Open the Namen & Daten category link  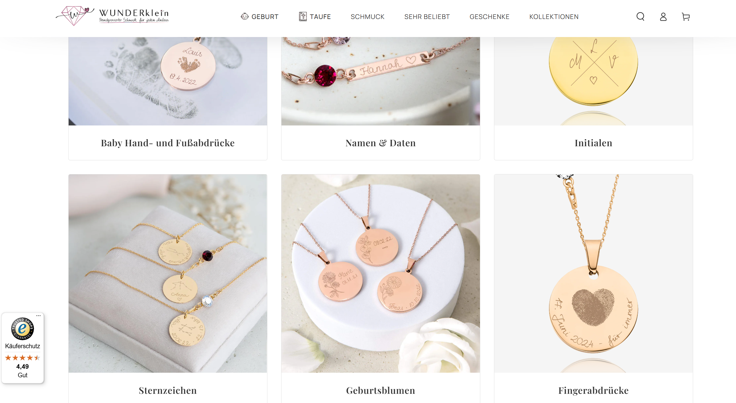pos(380,143)
